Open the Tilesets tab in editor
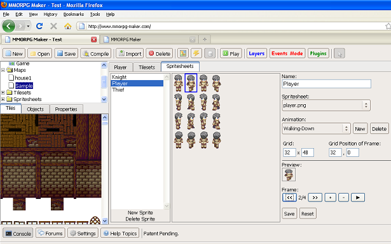This screenshot has width=391, height=244. point(147,67)
